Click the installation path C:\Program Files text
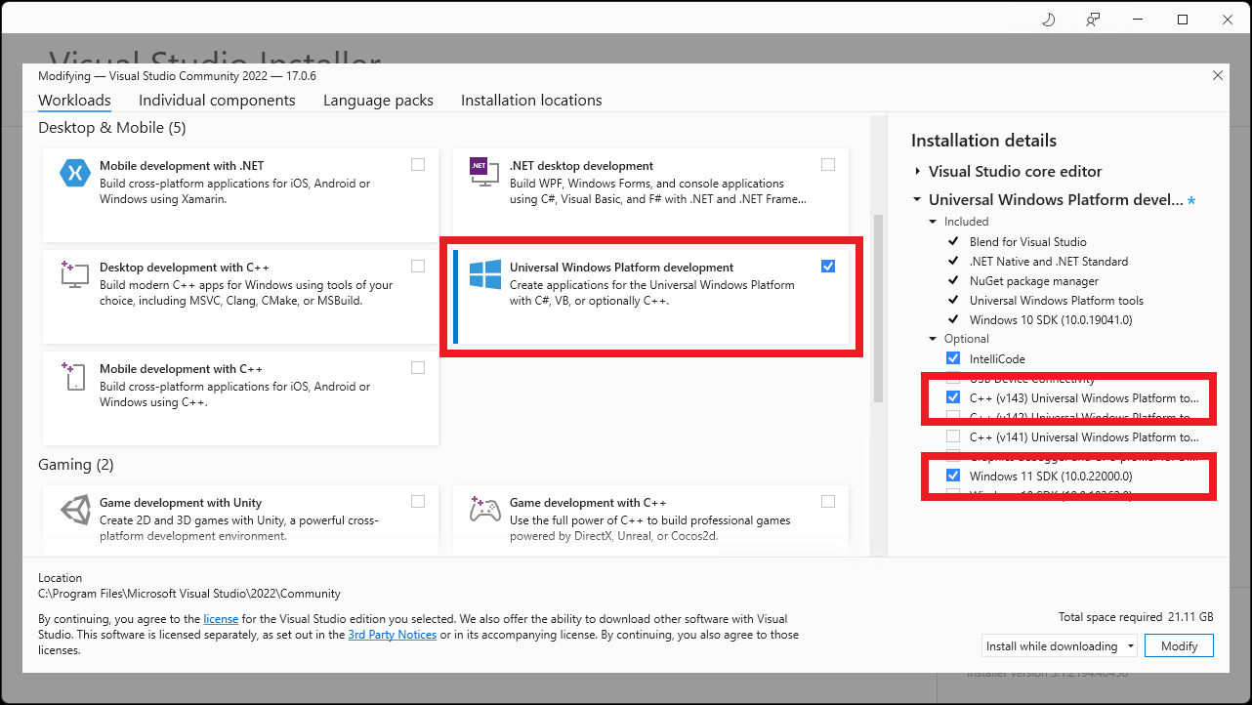 [x=189, y=594]
